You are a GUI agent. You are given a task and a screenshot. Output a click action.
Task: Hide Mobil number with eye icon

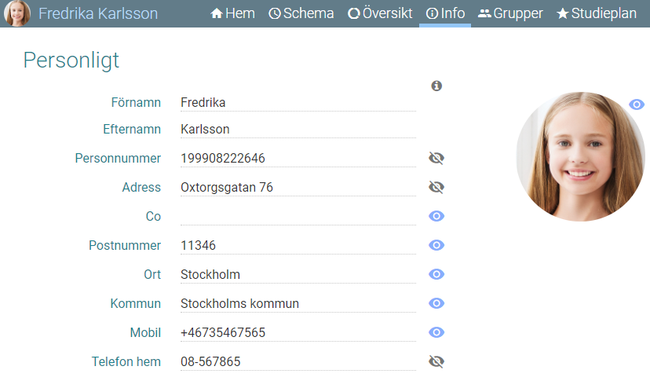click(x=436, y=332)
